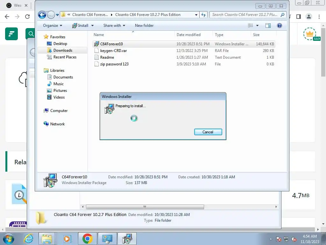
Task: Open Computer in navigation pane
Action: (59, 111)
